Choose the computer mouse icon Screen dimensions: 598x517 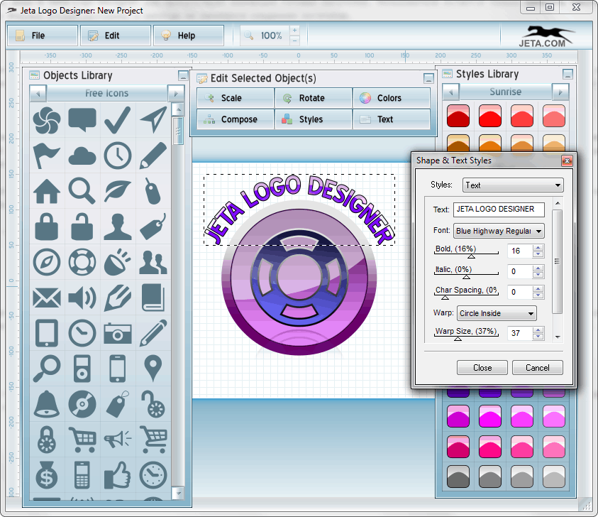[x=153, y=191]
